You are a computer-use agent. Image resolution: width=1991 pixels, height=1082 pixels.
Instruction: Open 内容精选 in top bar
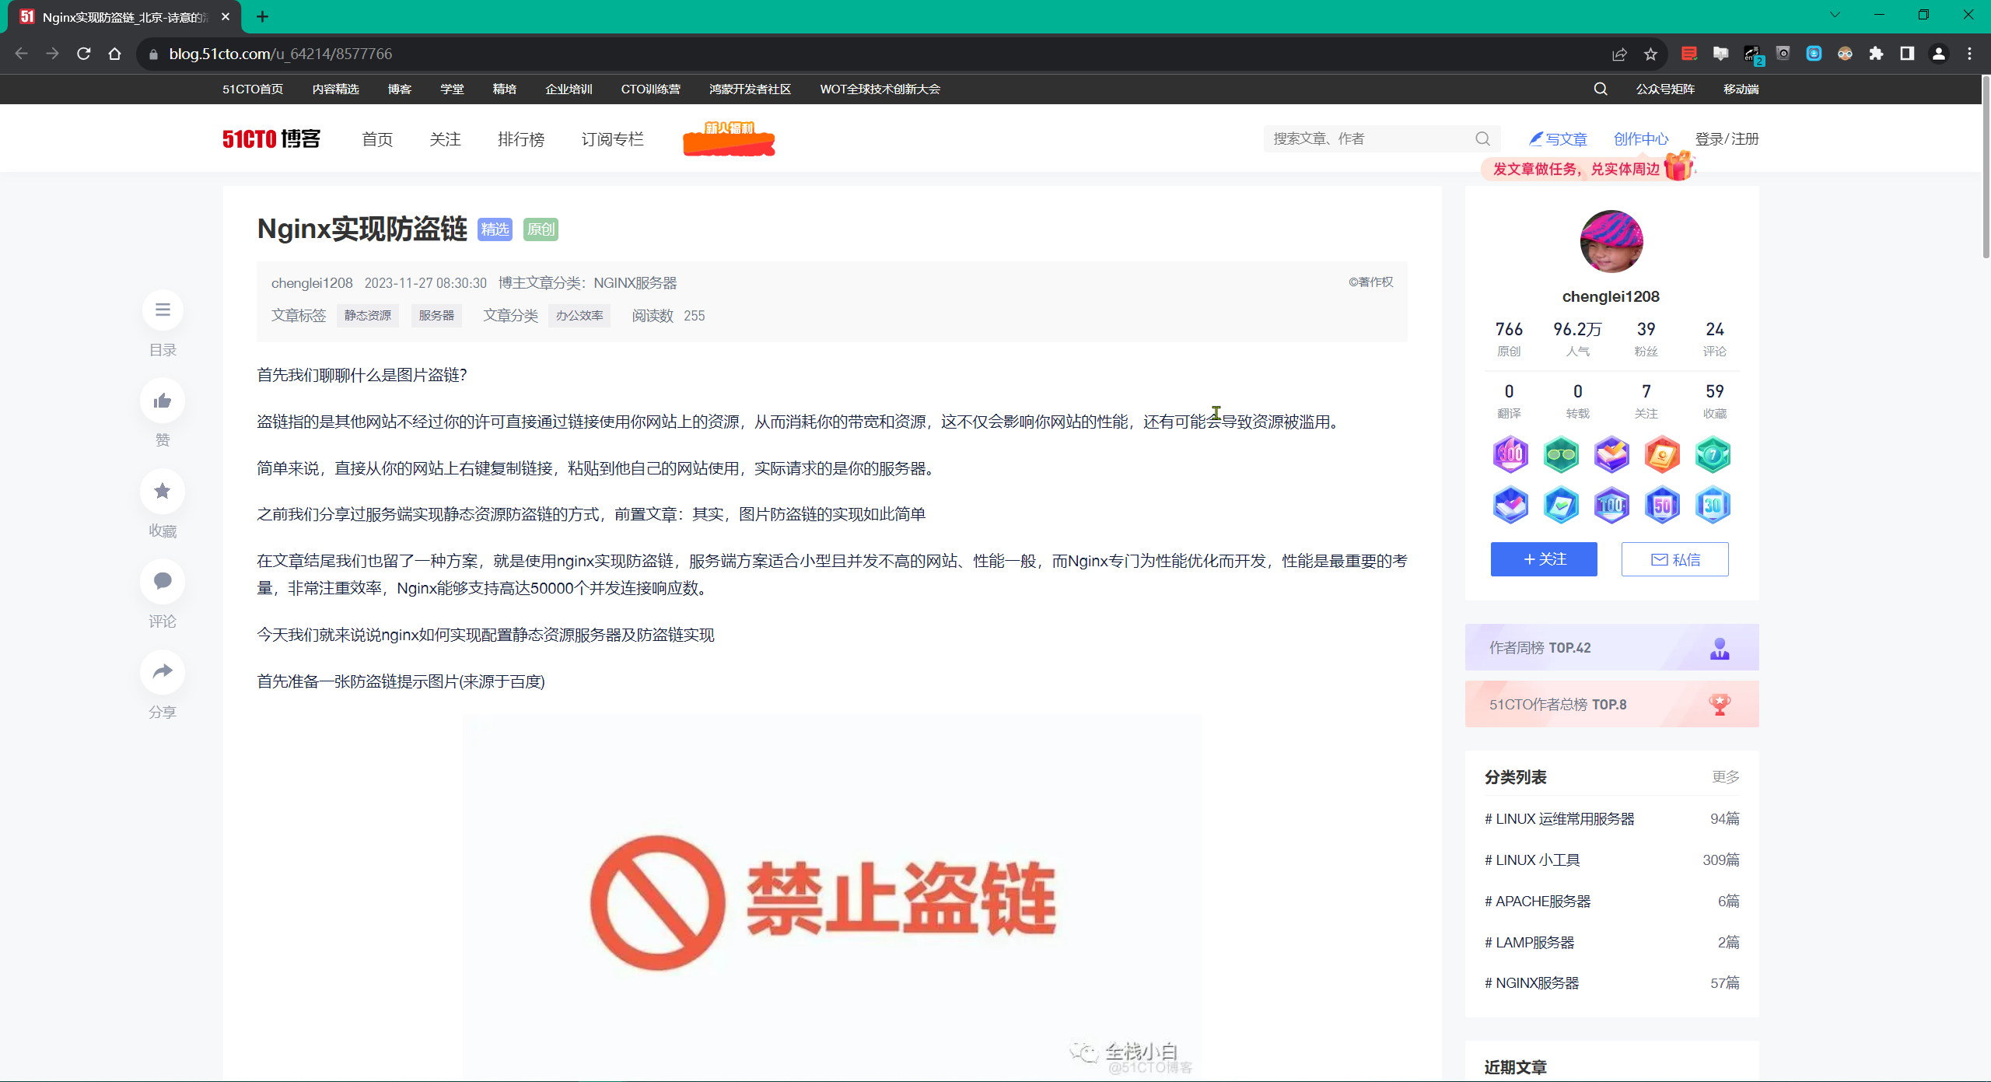(x=335, y=89)
